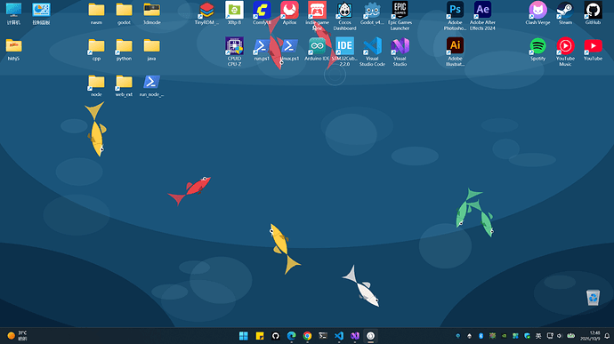Open the web_ext folder shortcut

[124, 85]
